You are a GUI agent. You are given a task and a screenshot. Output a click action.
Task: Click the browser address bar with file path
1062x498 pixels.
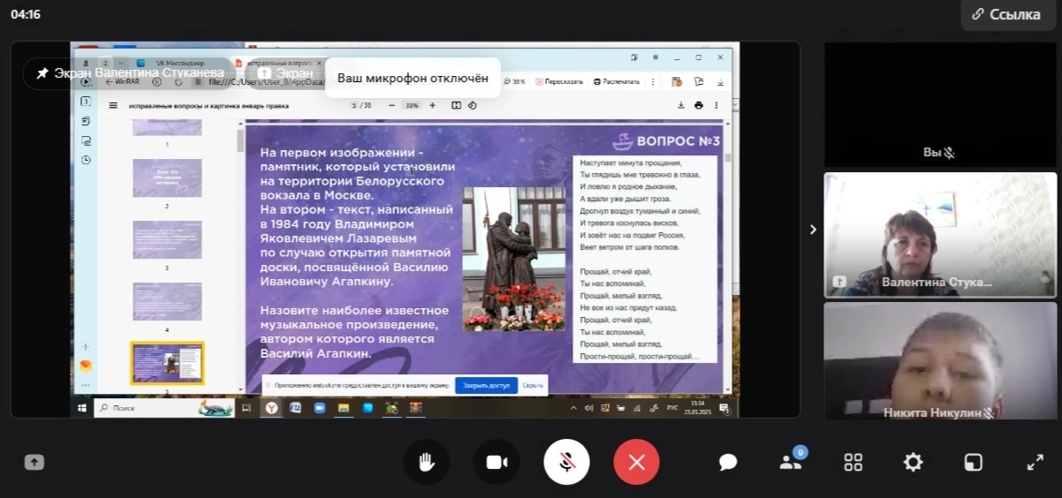pyautogui.click(x=265, y=81)
